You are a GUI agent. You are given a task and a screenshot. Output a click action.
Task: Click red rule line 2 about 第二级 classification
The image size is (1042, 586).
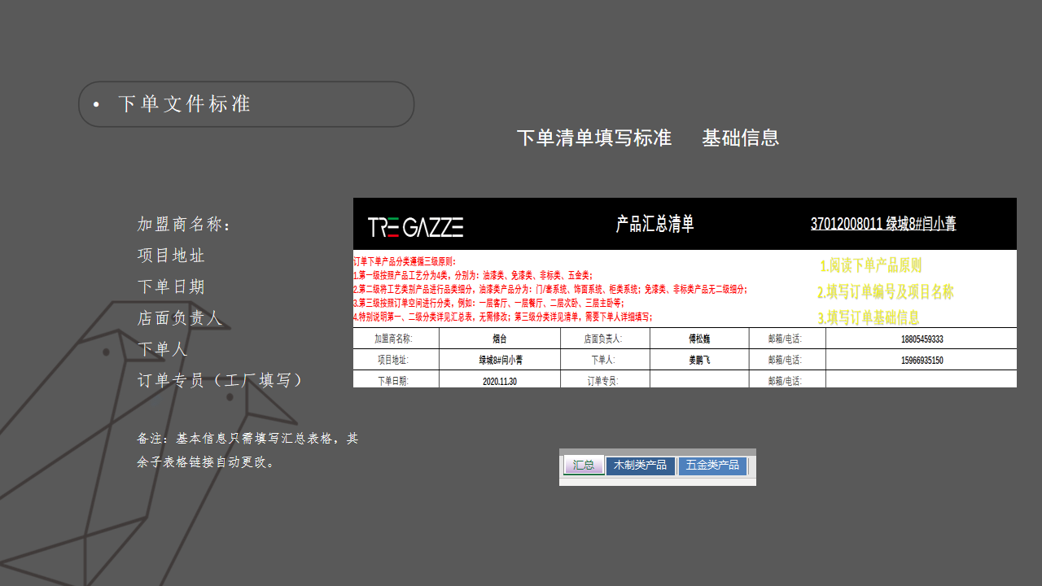(550, 289)
